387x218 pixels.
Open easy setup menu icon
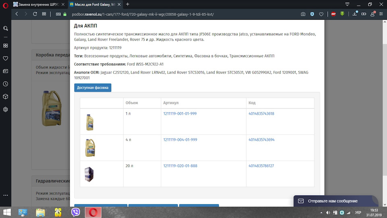(x=381, y=15)
